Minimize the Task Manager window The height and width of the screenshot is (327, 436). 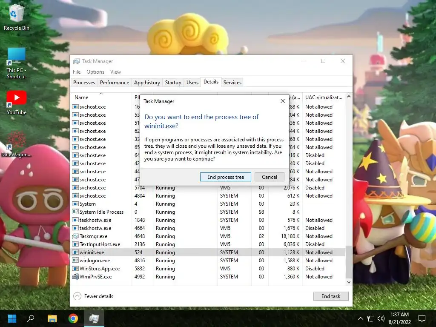tap(304, 61)
